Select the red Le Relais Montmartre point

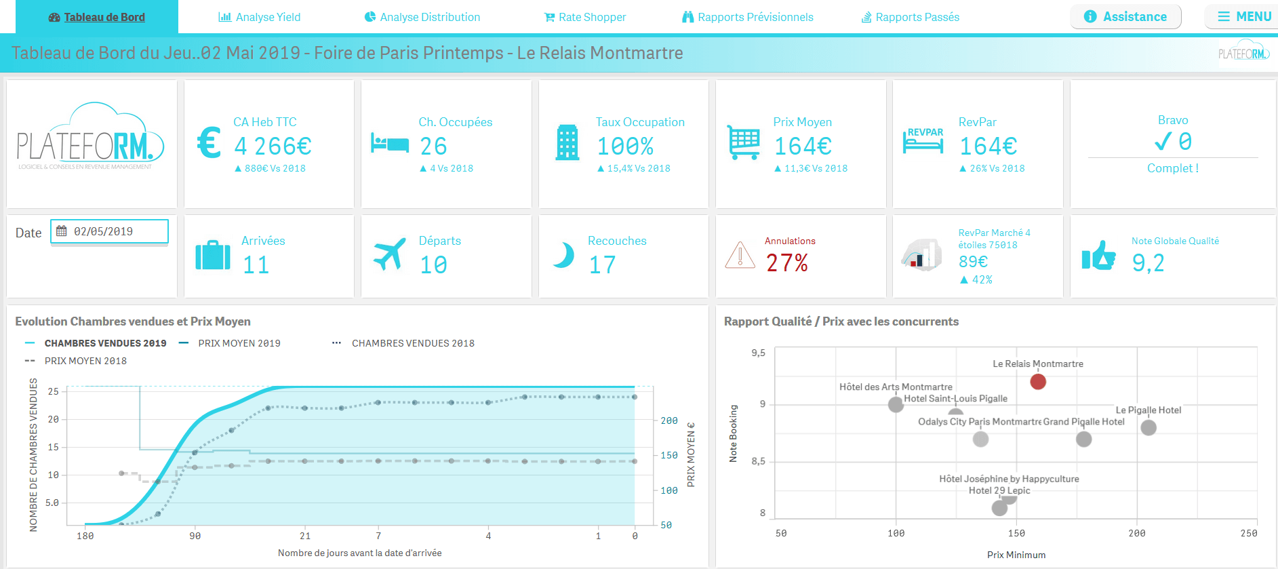point(1037,382)
